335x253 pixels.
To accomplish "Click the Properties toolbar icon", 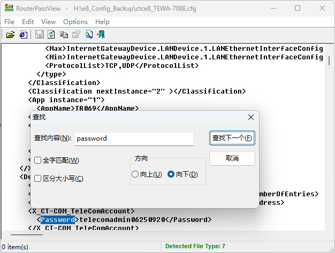I will click(x=76, y=34).
